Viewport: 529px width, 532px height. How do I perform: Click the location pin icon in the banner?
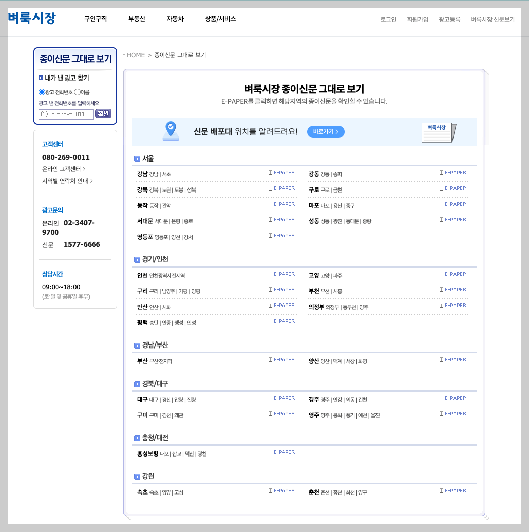coord(170,132)
